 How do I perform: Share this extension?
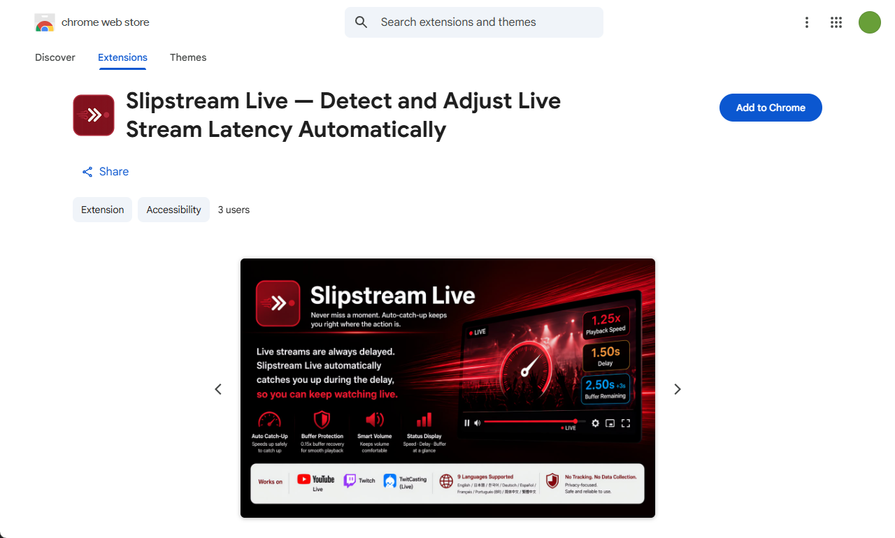tap(106, 172)
